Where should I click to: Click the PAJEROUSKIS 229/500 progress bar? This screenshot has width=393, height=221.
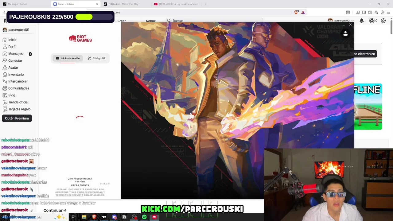(94, 17)
